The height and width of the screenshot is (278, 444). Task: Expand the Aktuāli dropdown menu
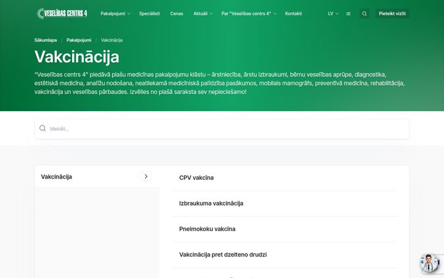click(x=203, y=14)
